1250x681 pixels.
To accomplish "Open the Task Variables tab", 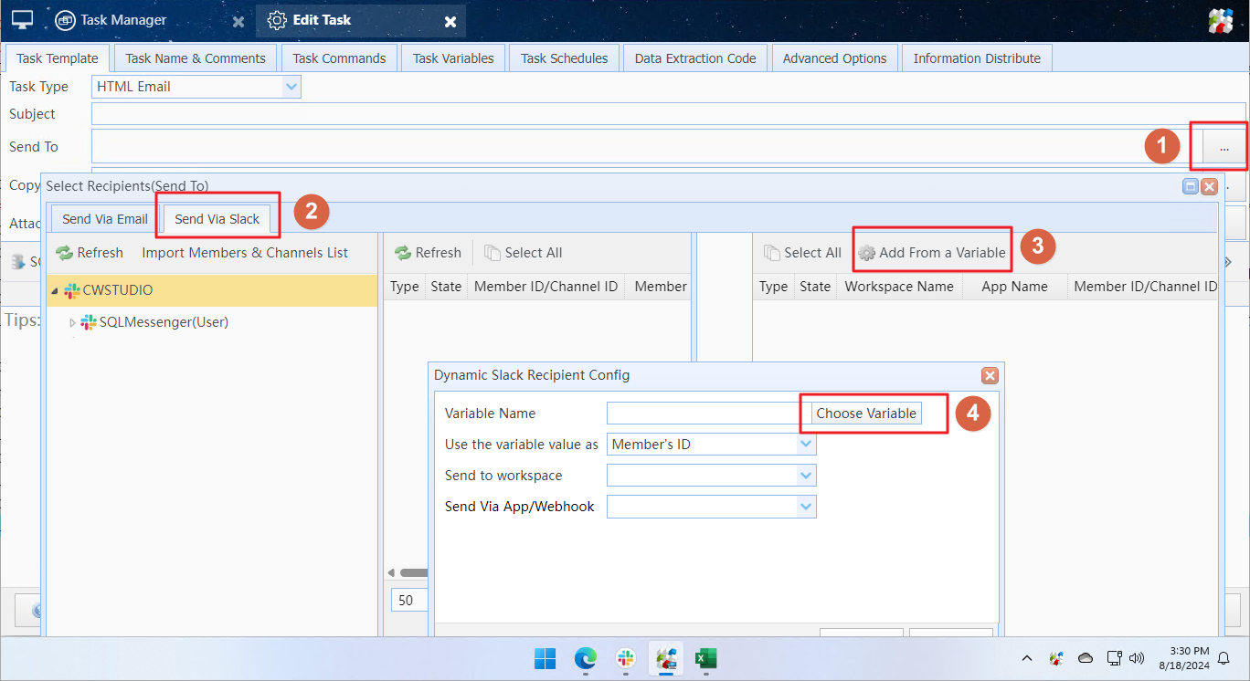I will 453,58.
